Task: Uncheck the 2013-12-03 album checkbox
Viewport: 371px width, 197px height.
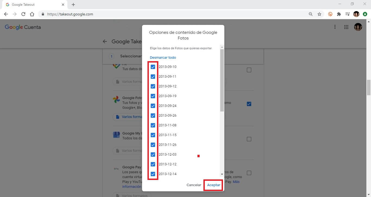Action: [x=153, y=155]
